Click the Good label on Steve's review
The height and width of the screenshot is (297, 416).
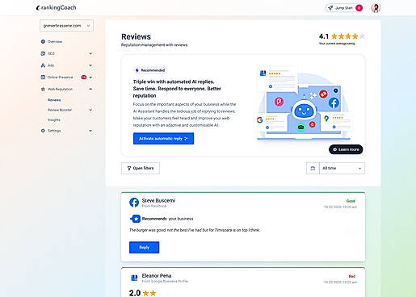tap(351, 201)
